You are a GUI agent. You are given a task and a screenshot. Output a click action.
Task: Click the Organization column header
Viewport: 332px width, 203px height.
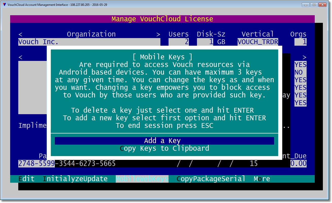[x=91, y=34]
